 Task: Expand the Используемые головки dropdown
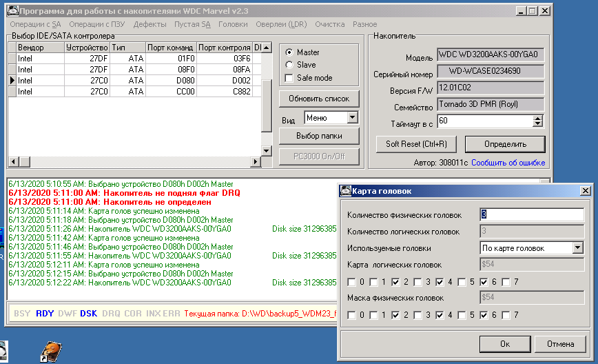[x=577, y=248]
